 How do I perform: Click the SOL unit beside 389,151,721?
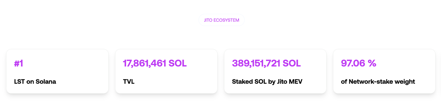tap(292, 63)
